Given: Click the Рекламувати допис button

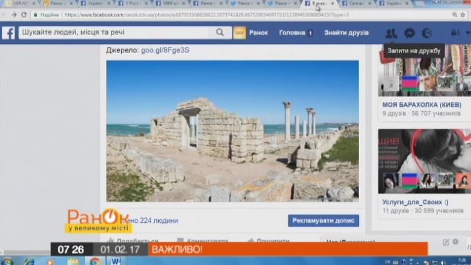Looking at the screenshot, I should tap(324, 220).
